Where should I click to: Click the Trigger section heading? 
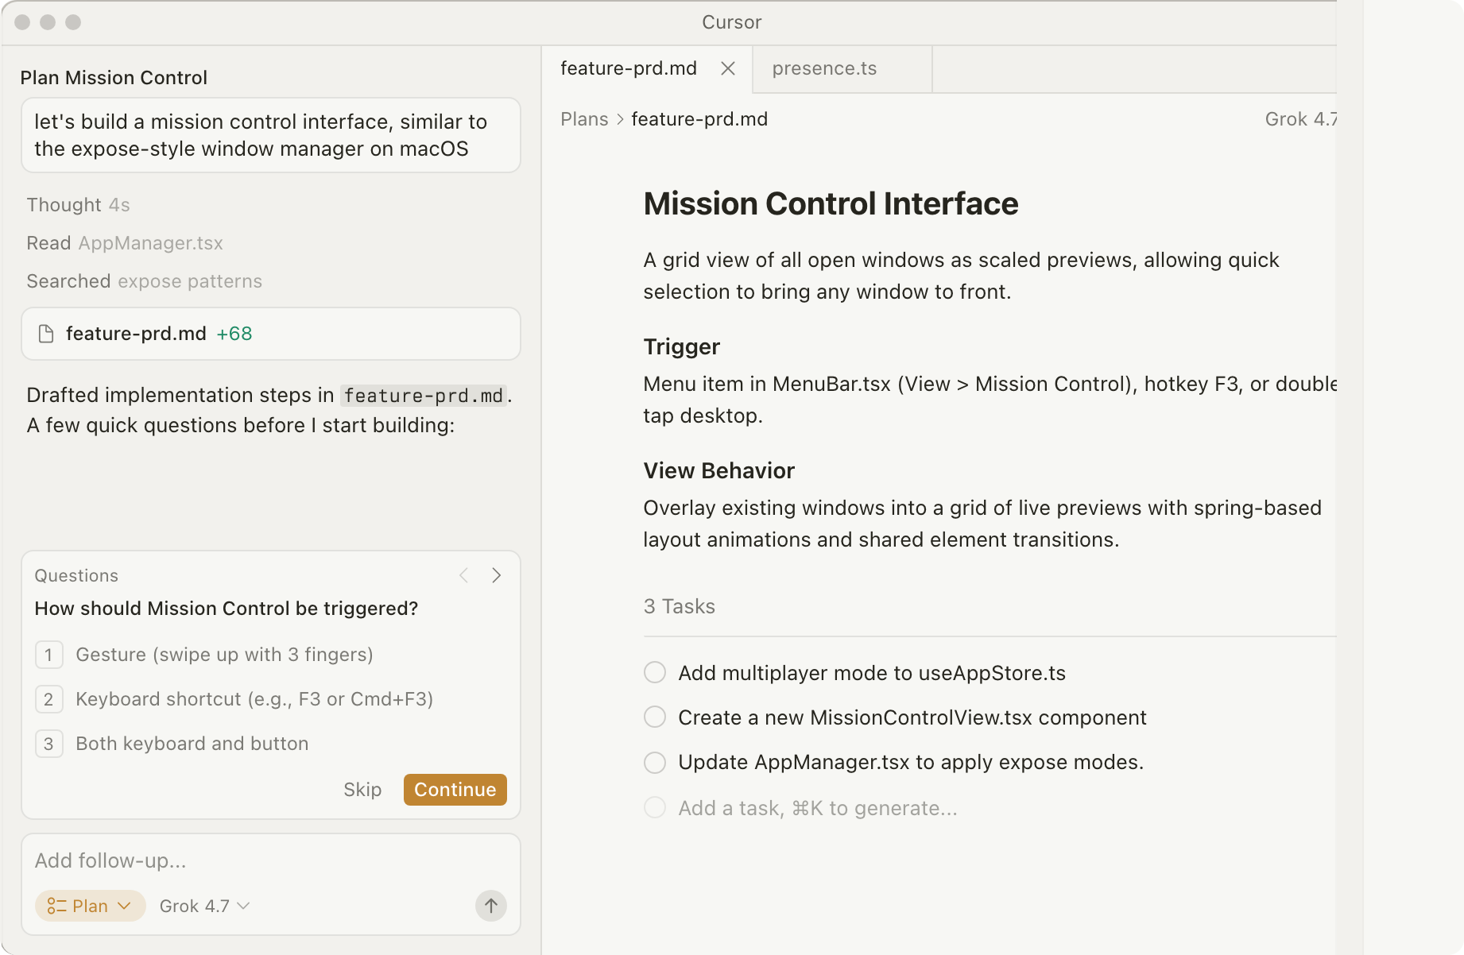(x=682, y=347)
